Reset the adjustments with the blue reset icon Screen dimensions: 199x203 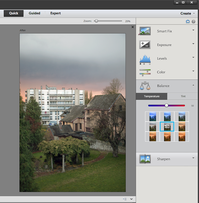pos(188,21)
